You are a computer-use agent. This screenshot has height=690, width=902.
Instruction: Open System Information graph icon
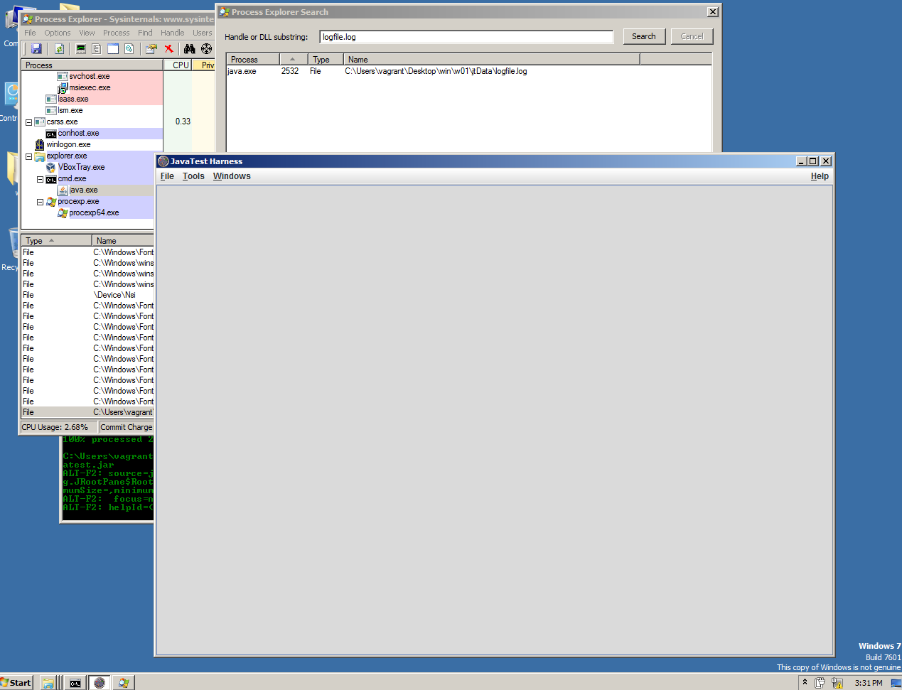click(x=81, y=49)
